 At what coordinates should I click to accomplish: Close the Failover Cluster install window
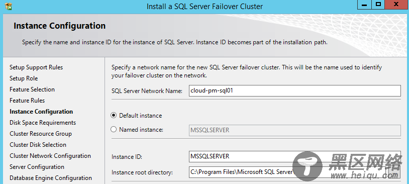pos(397,4)
